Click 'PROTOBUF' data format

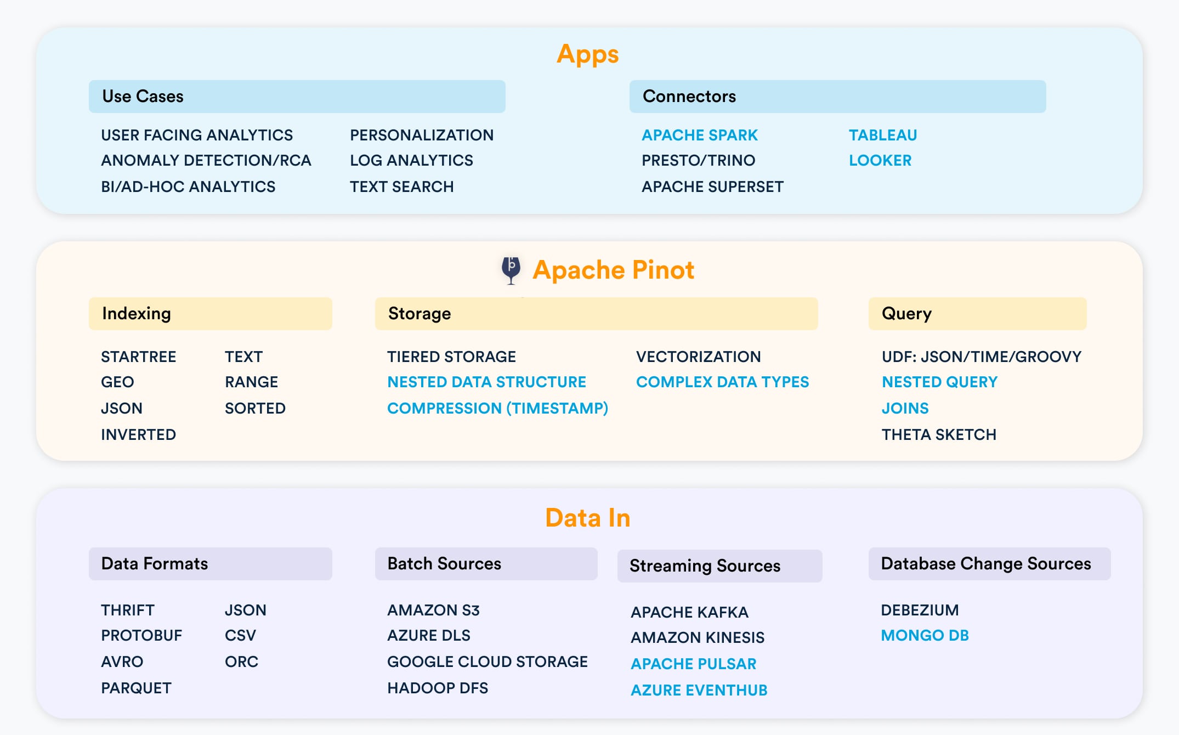tap(141, 635)
